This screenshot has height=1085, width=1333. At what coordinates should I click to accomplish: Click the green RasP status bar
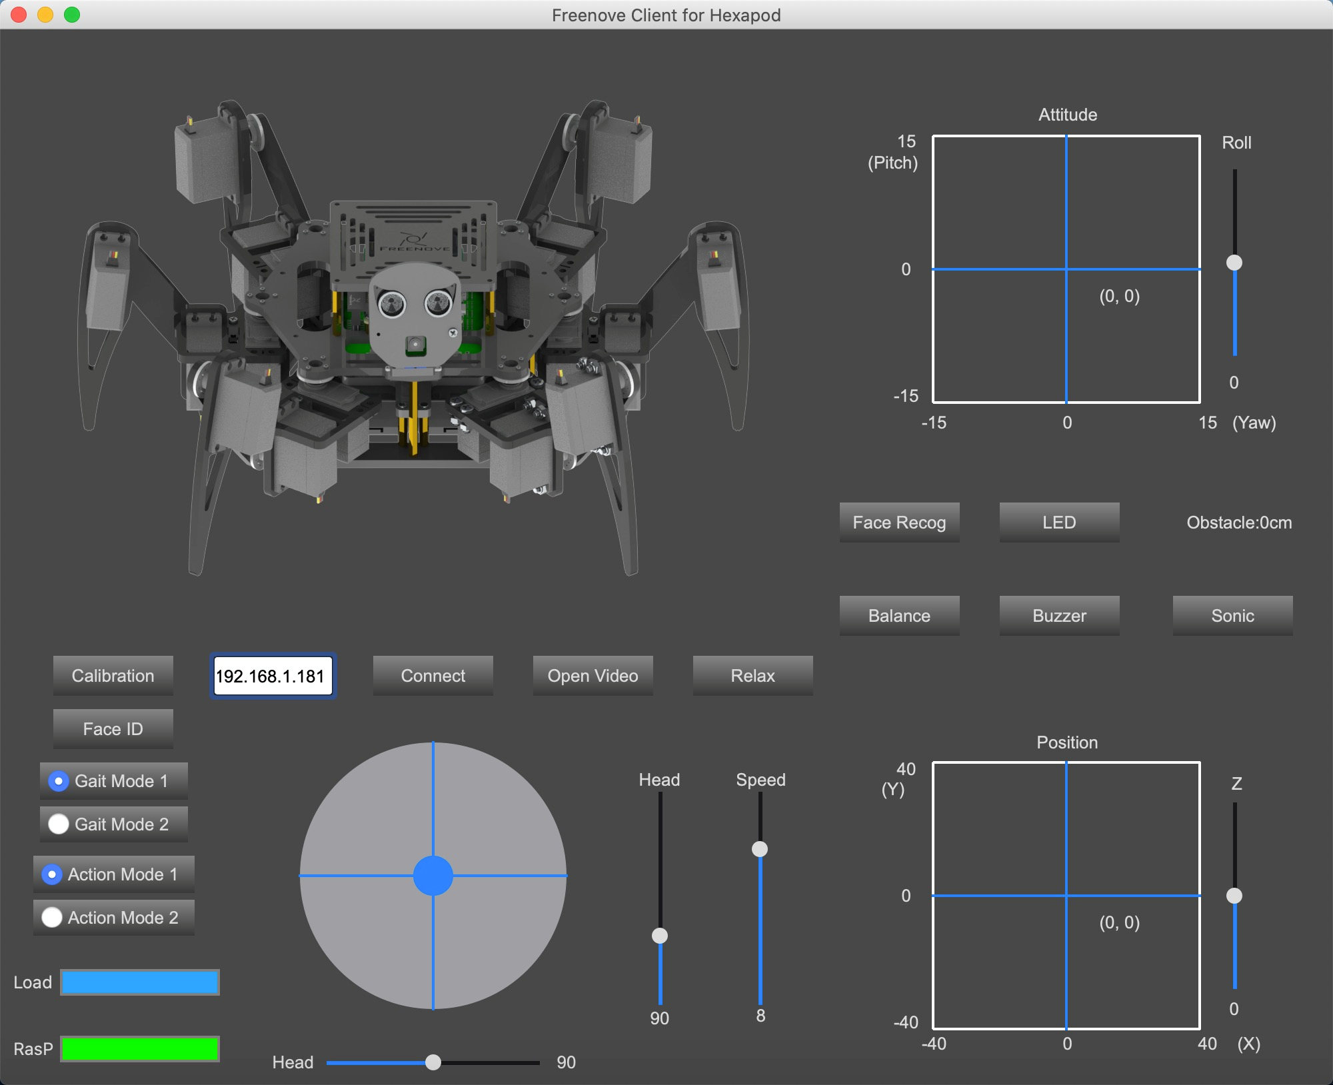tap(140, 1049)
